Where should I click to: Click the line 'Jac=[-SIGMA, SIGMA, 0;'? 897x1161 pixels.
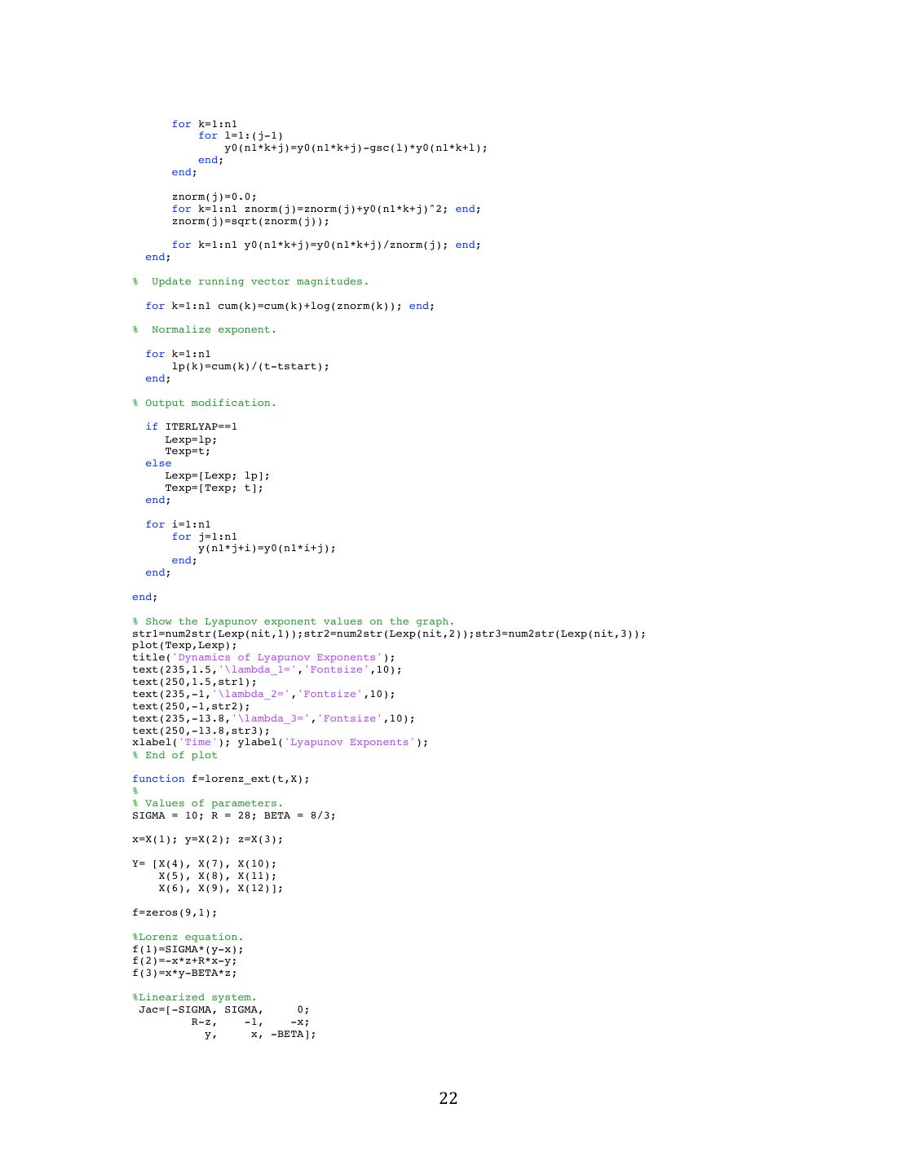point(224,1010)
